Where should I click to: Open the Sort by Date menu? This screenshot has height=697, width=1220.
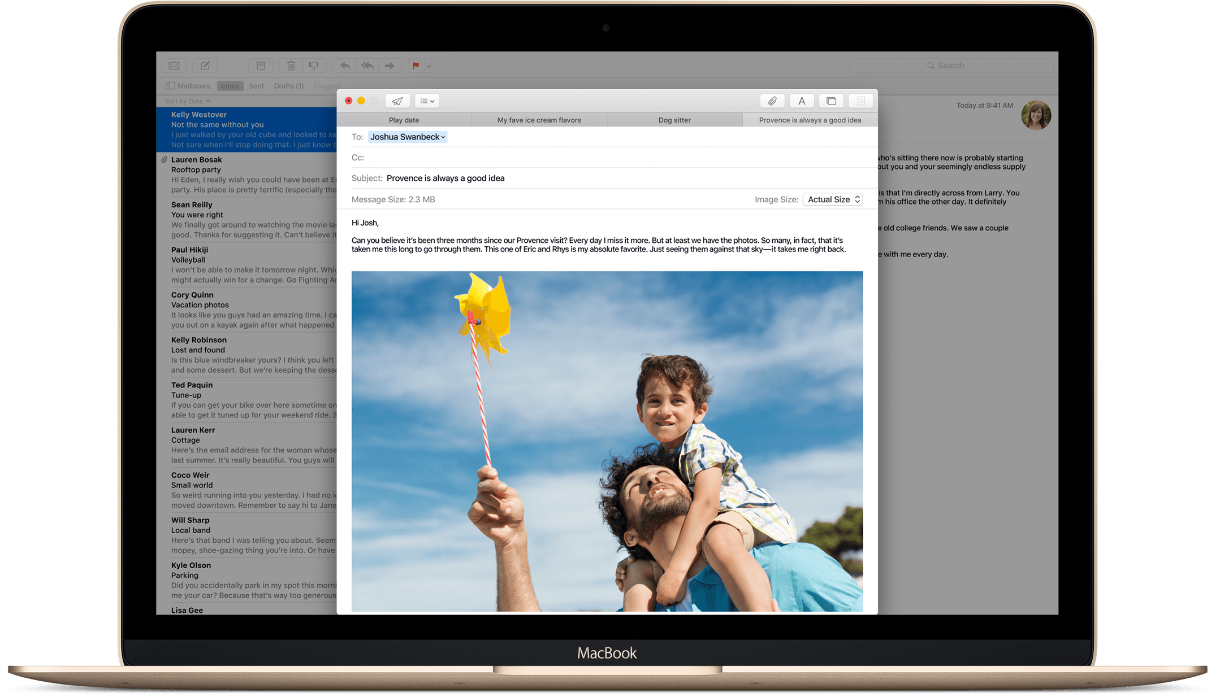[x=187, y=101]
